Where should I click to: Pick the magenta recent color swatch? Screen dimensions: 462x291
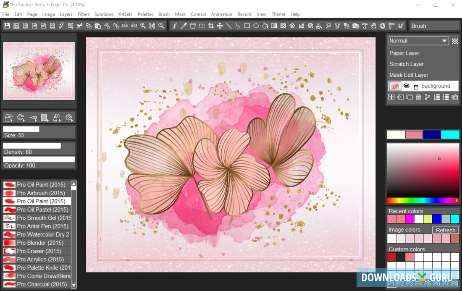(409, 218)
